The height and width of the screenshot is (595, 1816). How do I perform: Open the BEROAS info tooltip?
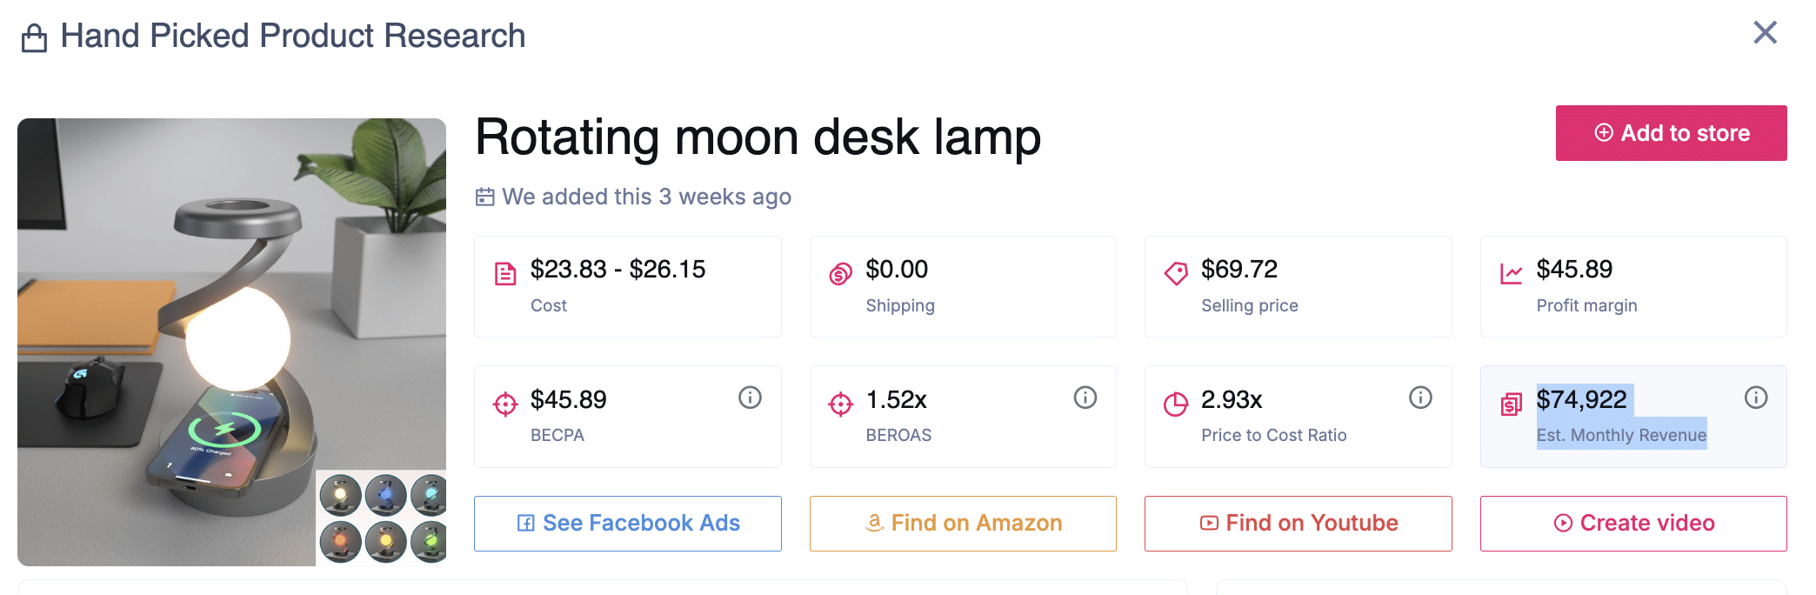[x=1085, y=398]
